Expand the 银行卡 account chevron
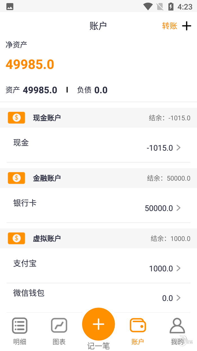 click(178, 208)
